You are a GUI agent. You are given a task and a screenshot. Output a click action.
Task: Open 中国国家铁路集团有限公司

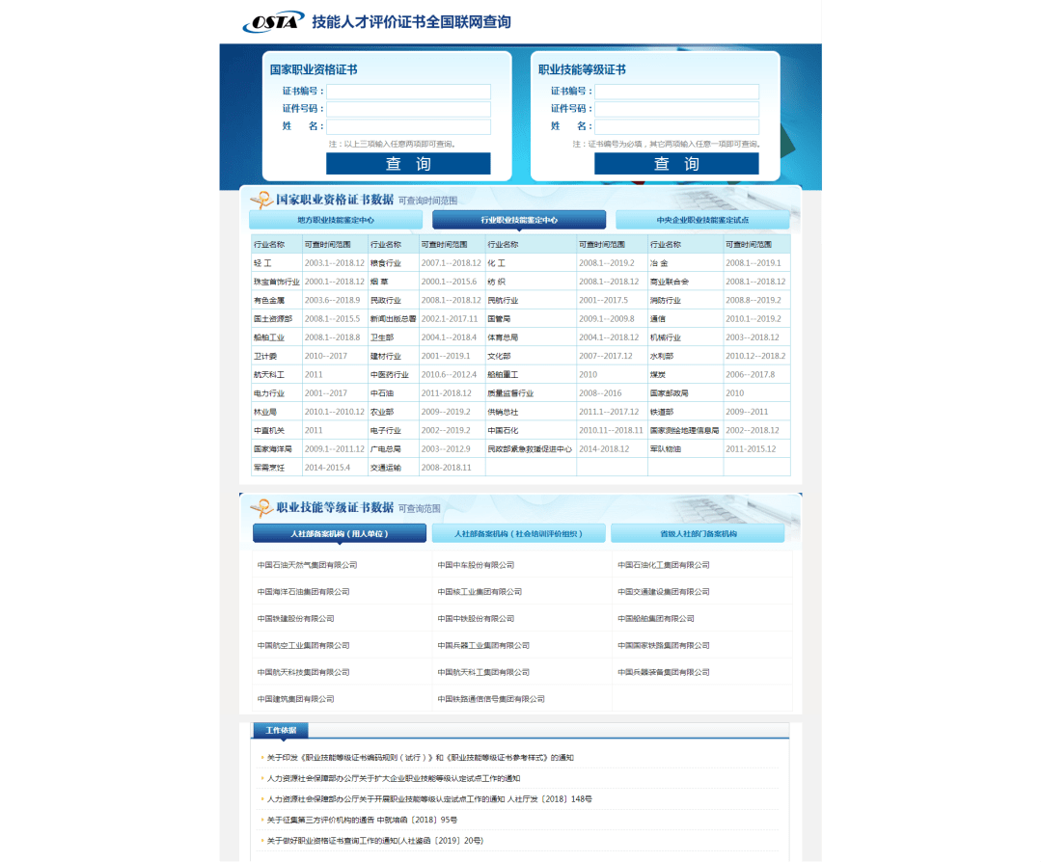663,645
